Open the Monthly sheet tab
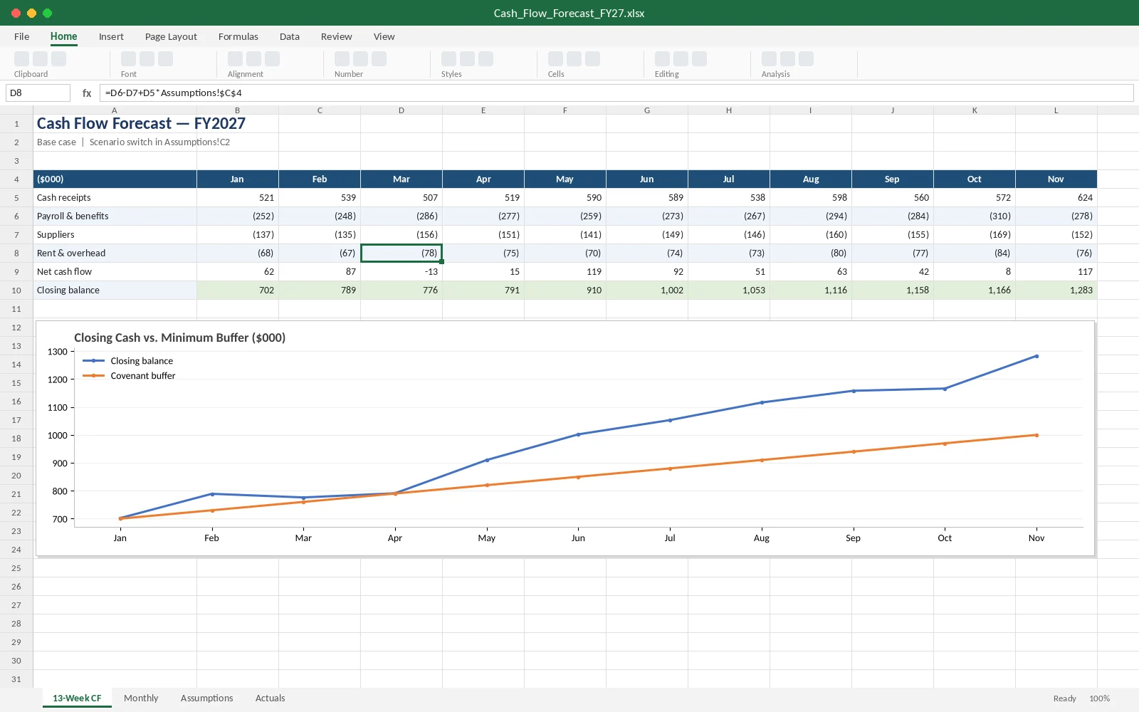1139x712 pixels. coord(141,698)
